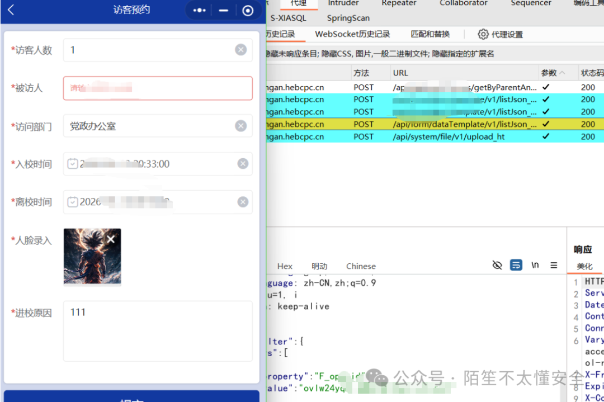
Task: Select the yellow highlighted dataTemplate request row
Action: click(x=419, y=124)
